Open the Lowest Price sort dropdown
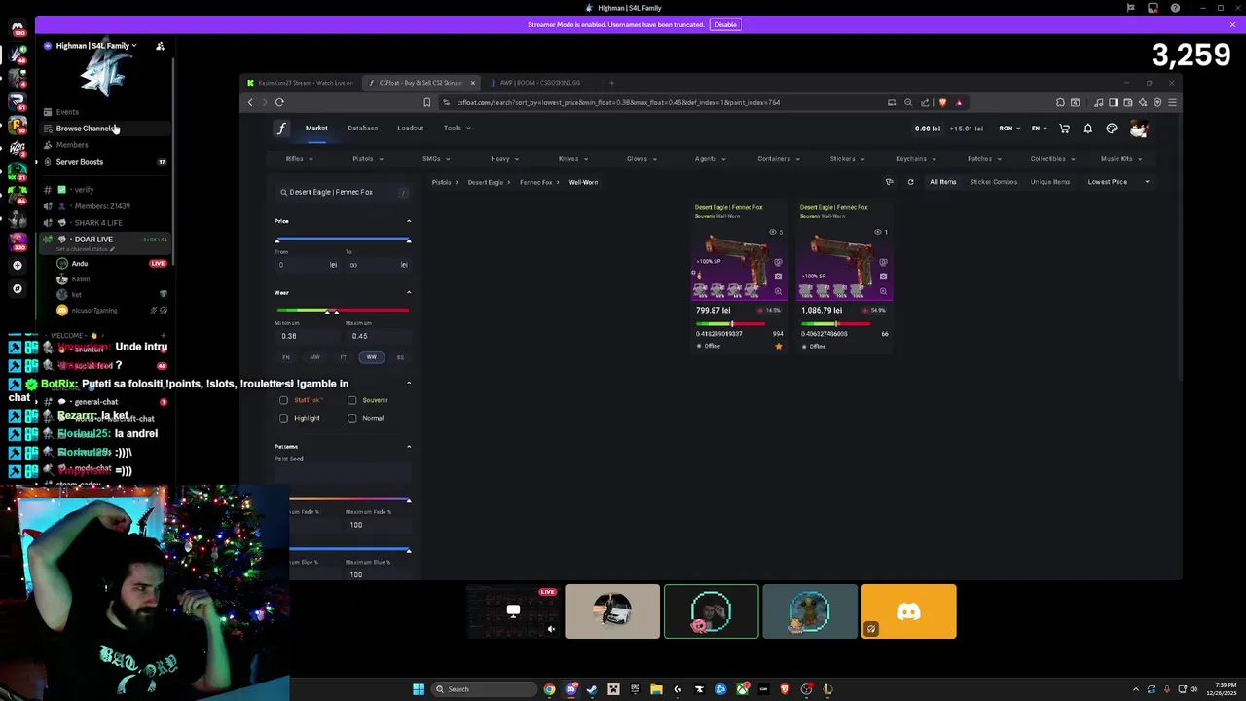The image size is (1246, 701). coord(1118,182)
